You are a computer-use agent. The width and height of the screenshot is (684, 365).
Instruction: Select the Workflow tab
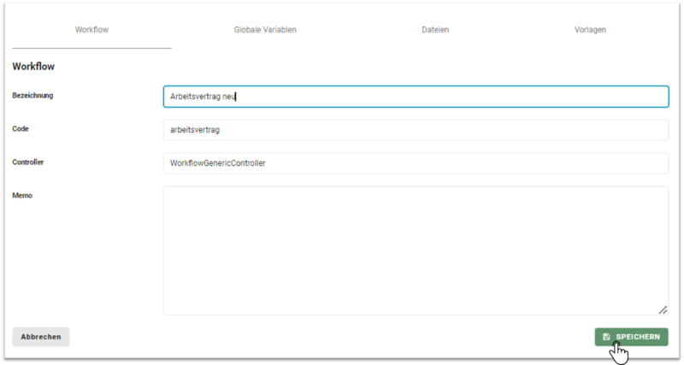click(x=91, y=30)
